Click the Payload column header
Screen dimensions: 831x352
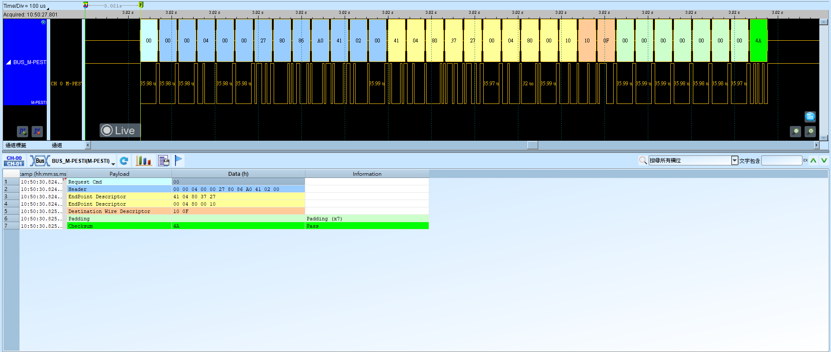(x=119, y=174)
